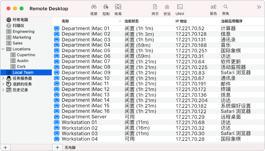Select All Computers (所有电脑) in sidebar

(x=20, y=20)
